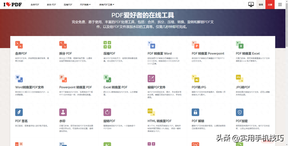Open the 合并PDF title link
The width and height of the screenshot is (288, 146).
[x=21, y=54]
